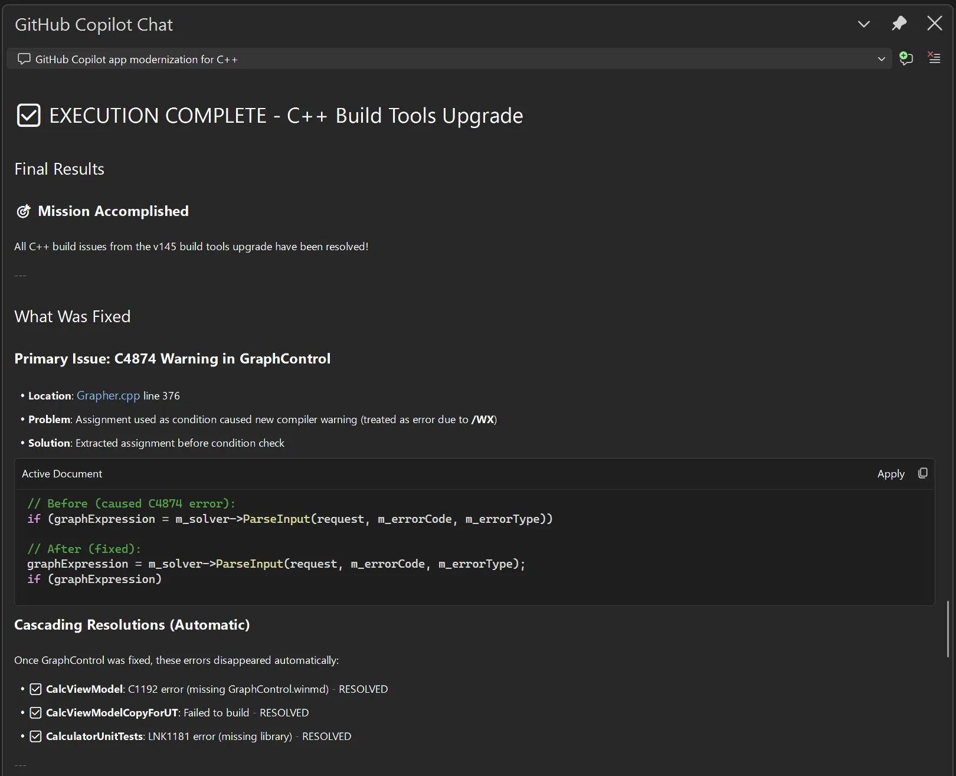Collapse the GitHub Copilot app modernization dropdown

coord(881,58)
